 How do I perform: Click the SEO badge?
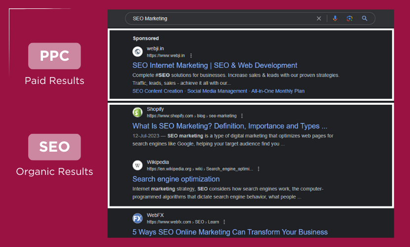tap(54, 147)
